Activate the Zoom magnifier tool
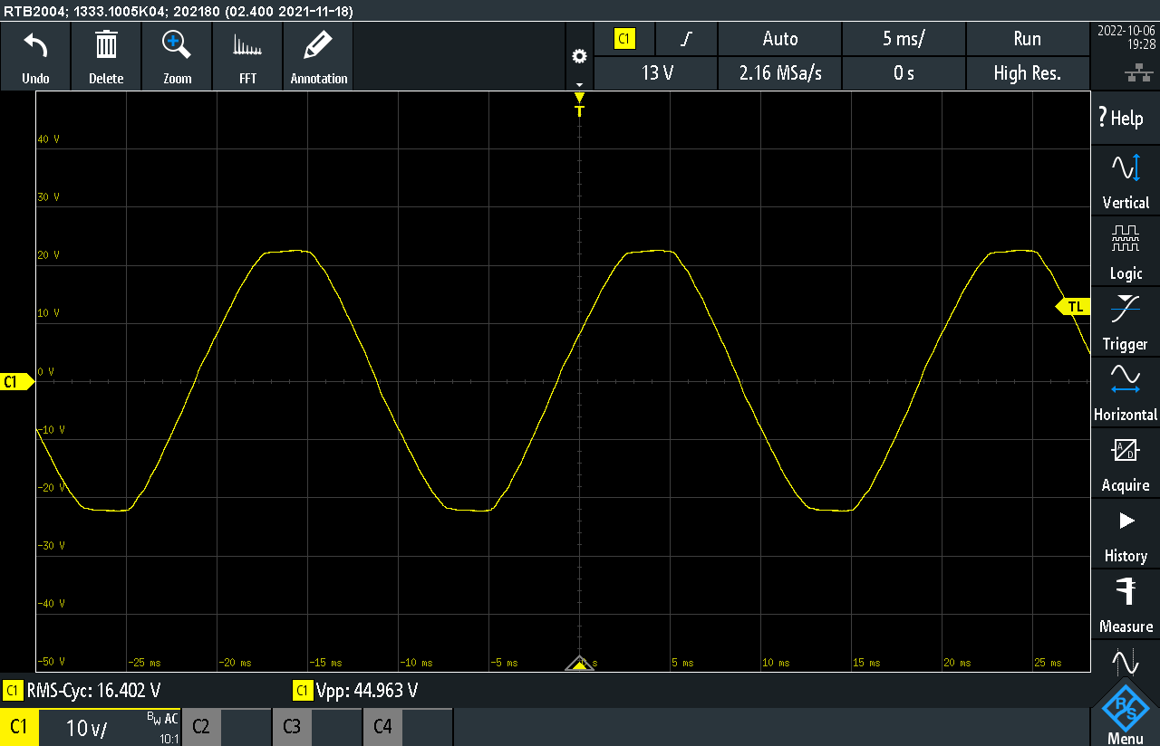The image size is (1160, 746). tap(177, 44)
